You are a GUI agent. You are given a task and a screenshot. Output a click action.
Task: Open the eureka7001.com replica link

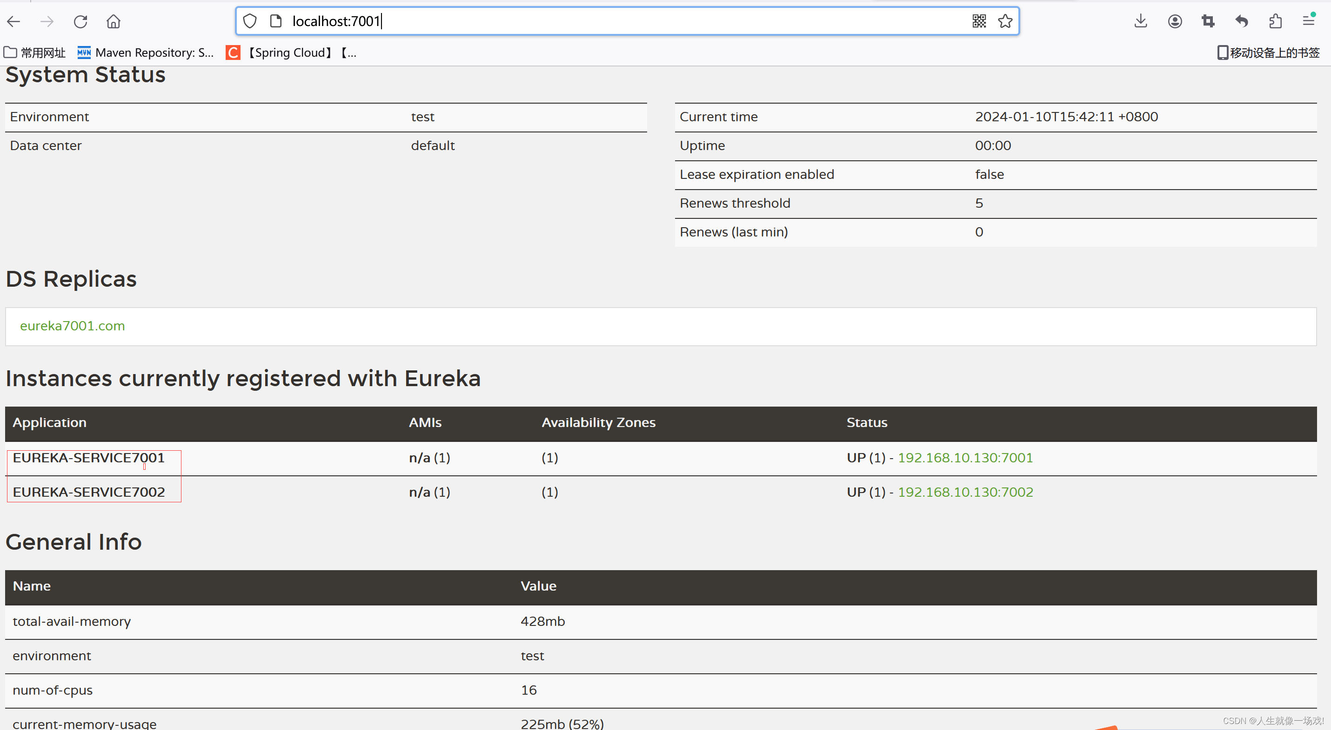[72, 326]
